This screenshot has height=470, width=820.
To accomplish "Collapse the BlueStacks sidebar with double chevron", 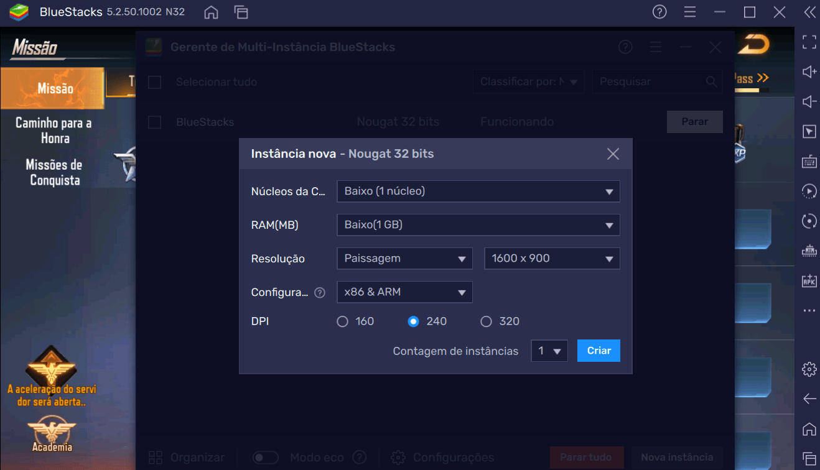I will tap(809, 12).
